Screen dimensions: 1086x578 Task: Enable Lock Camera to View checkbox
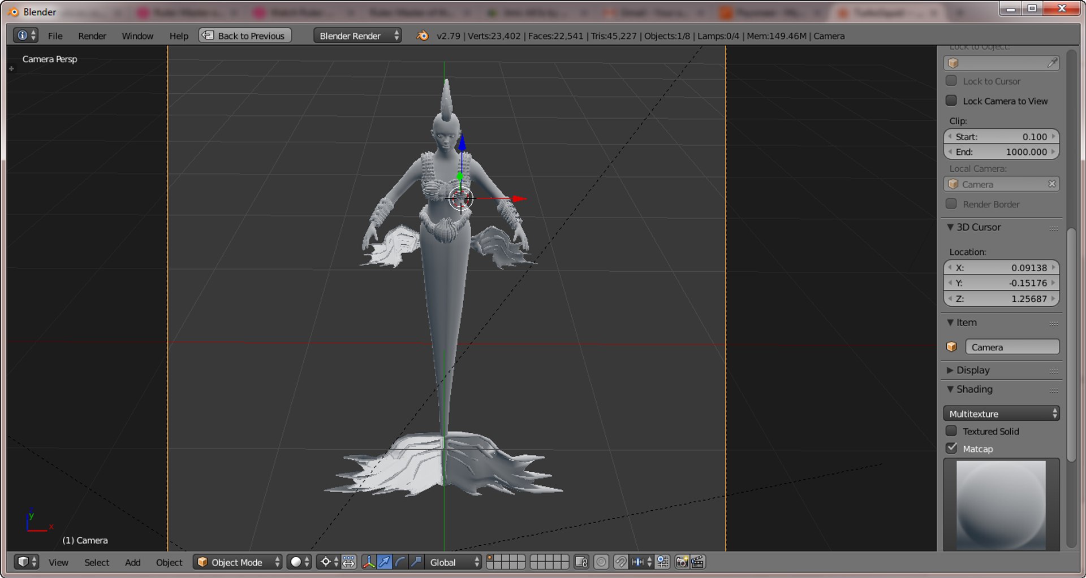(951, 101)
